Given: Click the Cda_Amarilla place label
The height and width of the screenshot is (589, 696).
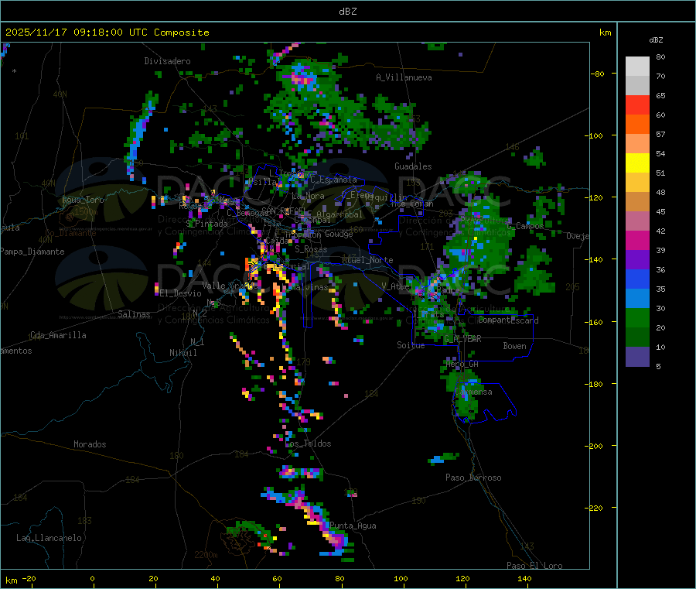Looking at the screenshot, I should coord(58,335).
